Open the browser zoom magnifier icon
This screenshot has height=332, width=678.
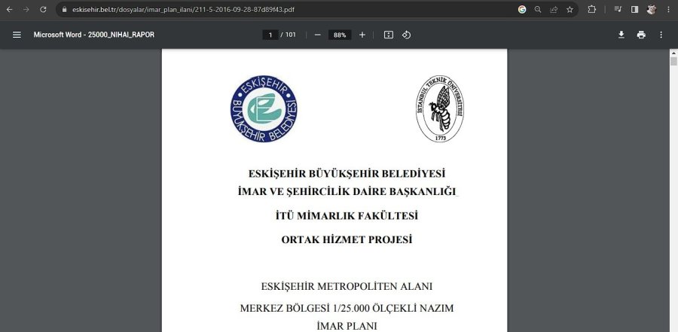point(538,10)
